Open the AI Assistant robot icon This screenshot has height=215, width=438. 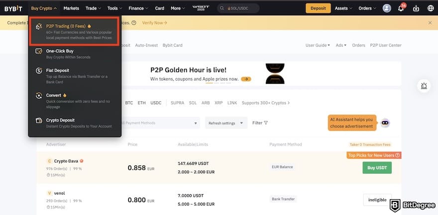pyautogui.click(x=385, y=123)
